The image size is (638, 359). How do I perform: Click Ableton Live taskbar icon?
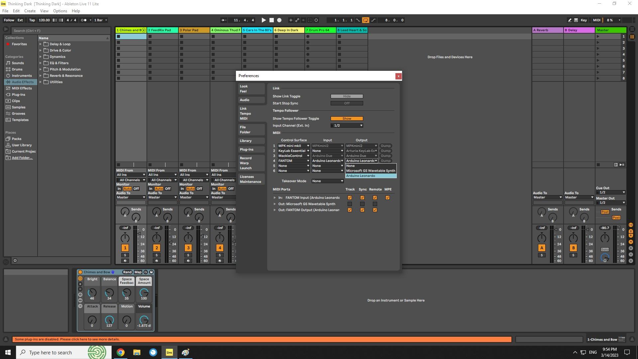[x=169, y=352]
